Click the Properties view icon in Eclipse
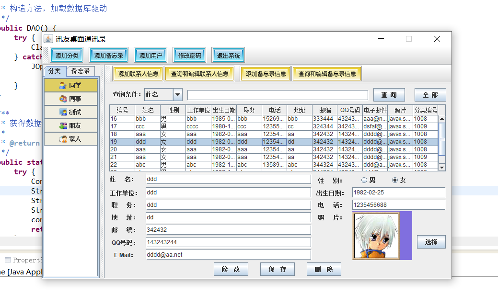This screenshot has height=295, width=498. [x=8, y=260]
